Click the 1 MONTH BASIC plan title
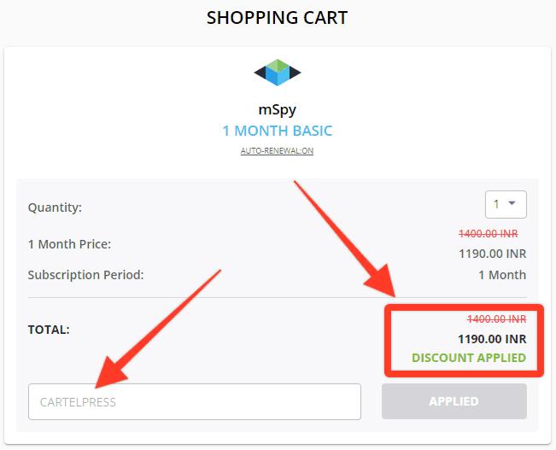Viewport: 556px width, 450px height. click(278, 131)
